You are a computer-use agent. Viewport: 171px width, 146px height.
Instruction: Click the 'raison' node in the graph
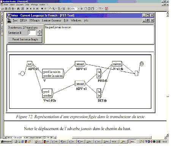click(117, 64)
